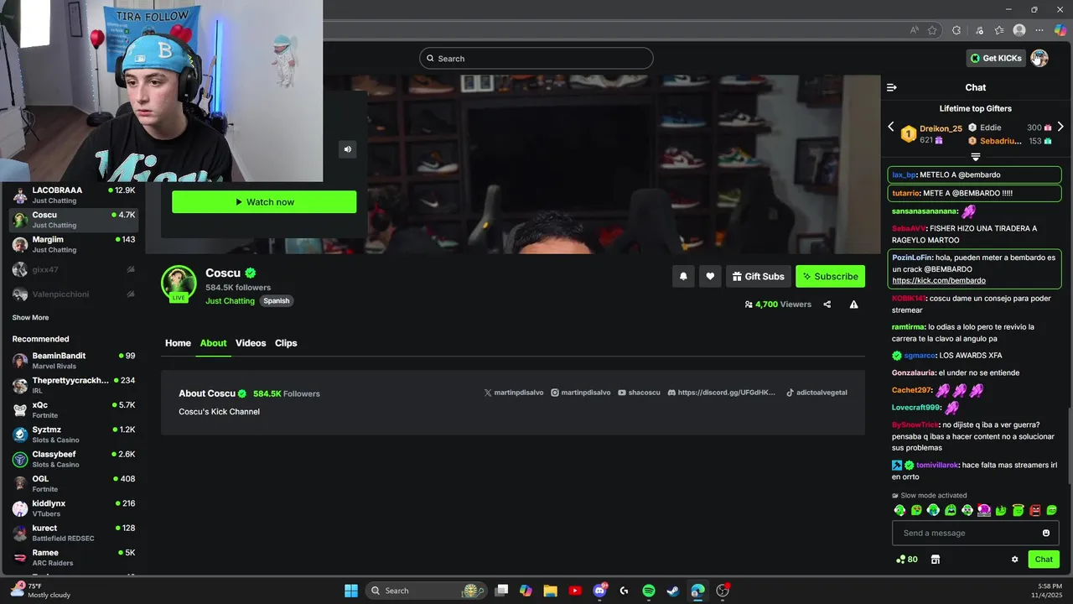
Task: Click the green Subscribe button
Action: click(830, 276)
